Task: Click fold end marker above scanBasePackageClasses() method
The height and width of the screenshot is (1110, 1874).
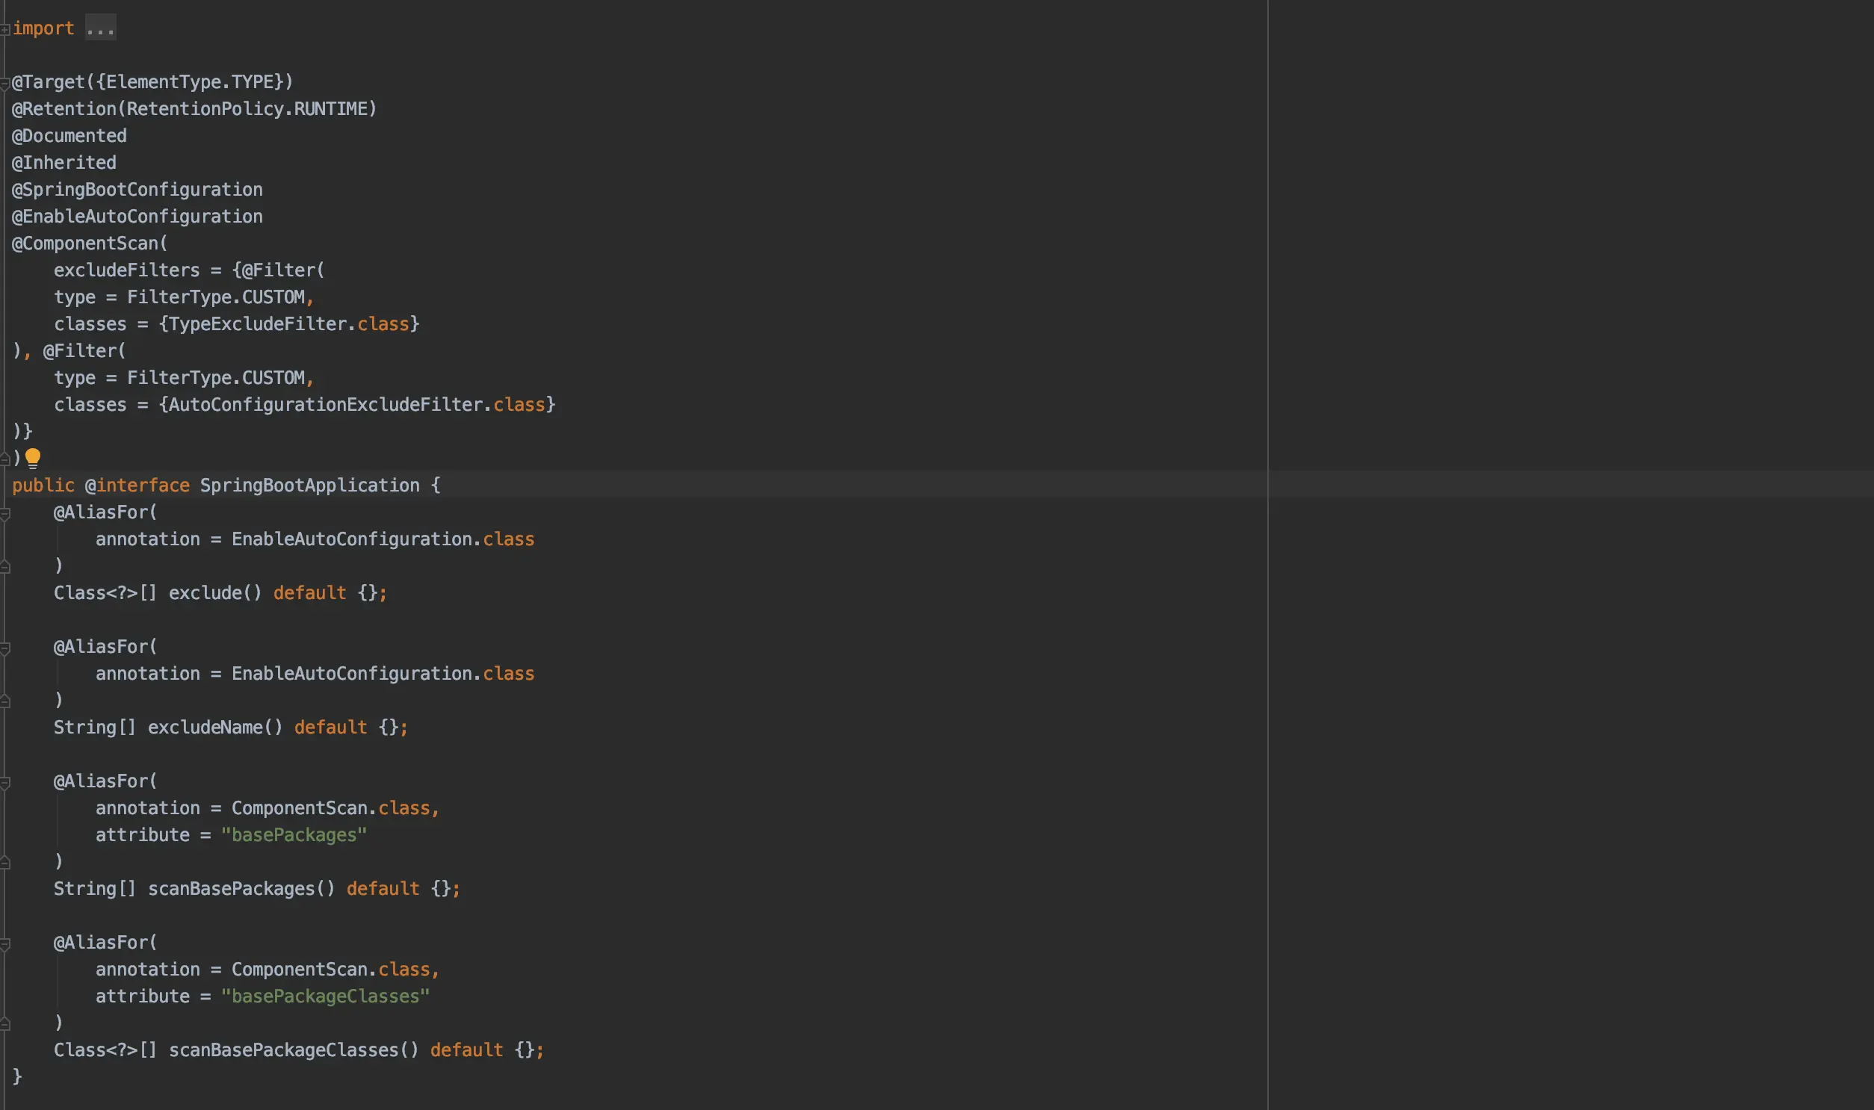Action: [4, 1023]
